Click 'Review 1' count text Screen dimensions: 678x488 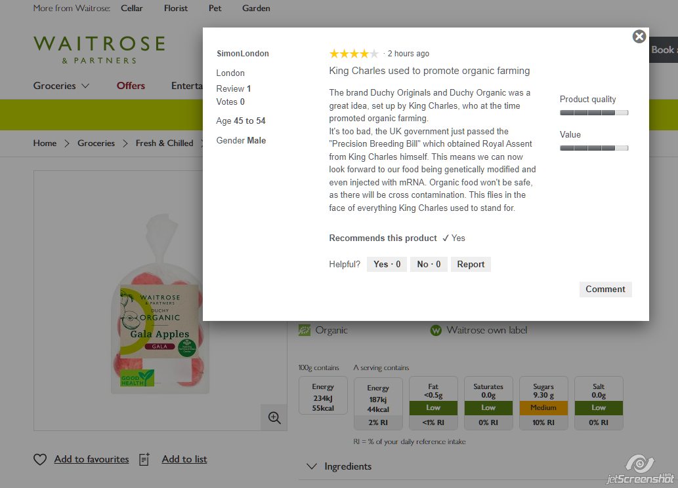coord(234,89)
